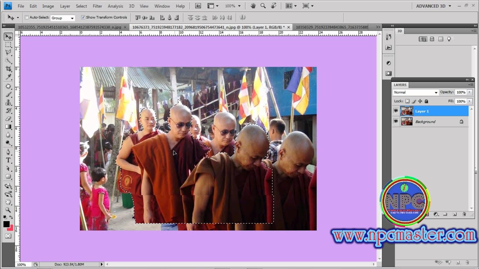Toggle lock position
This screenshot has width=479, height=269.
420,101
